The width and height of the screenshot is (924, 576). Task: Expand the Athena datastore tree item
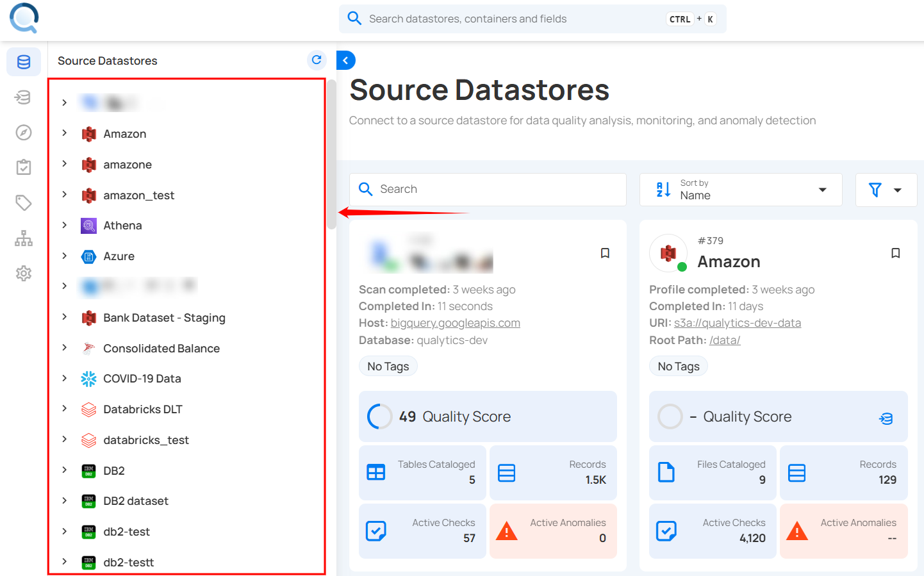pyautogui.click(x=64, y=226)
